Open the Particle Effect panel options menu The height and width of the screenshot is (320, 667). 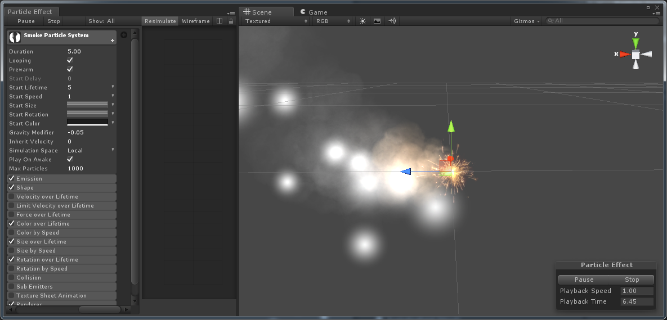(231, 13)
